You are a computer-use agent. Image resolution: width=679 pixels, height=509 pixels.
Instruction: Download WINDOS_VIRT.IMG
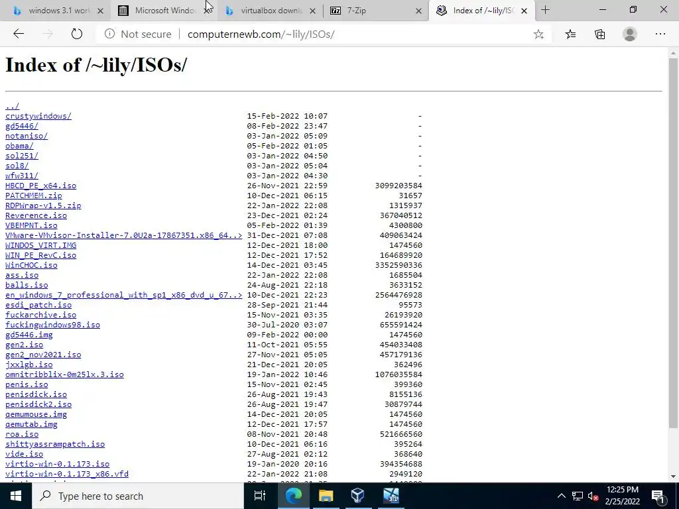pos(40,245)
